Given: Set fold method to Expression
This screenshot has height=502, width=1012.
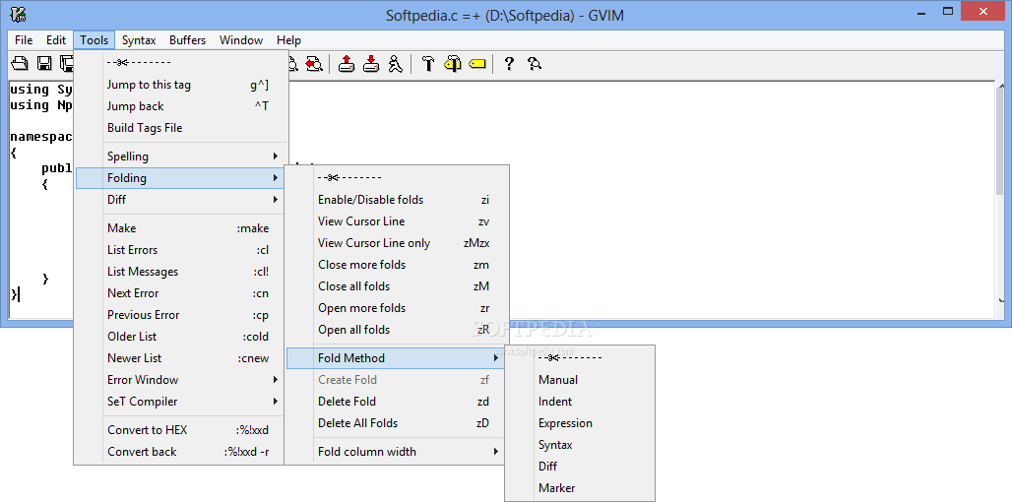Looking at the screenshot, I should click(580, 423).
